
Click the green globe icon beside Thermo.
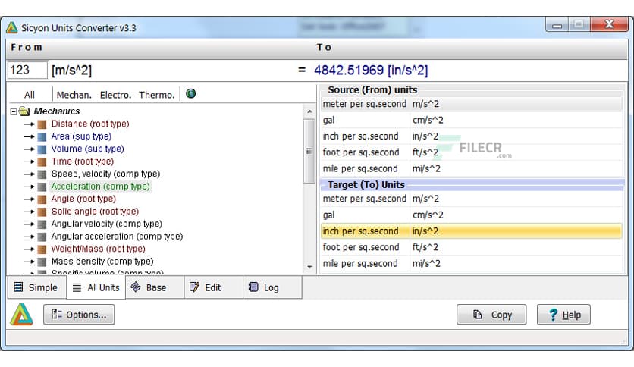point(190,94)
